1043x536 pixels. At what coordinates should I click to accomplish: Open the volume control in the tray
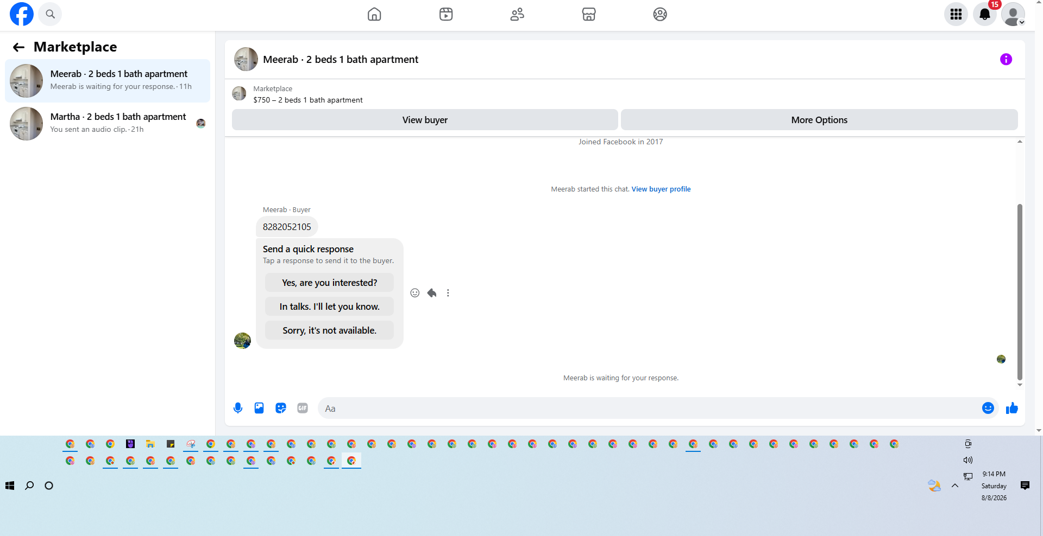click(968, 460)
